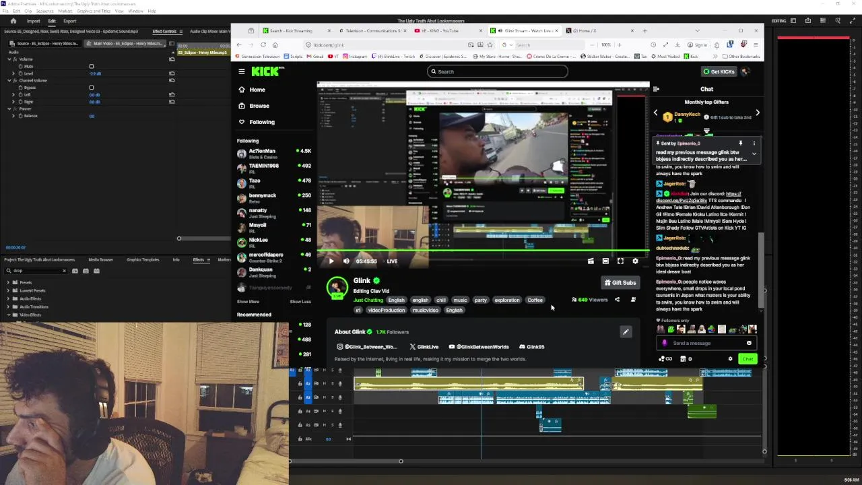
Task: Collapse Video Effects folder
Action: point(8,315)
